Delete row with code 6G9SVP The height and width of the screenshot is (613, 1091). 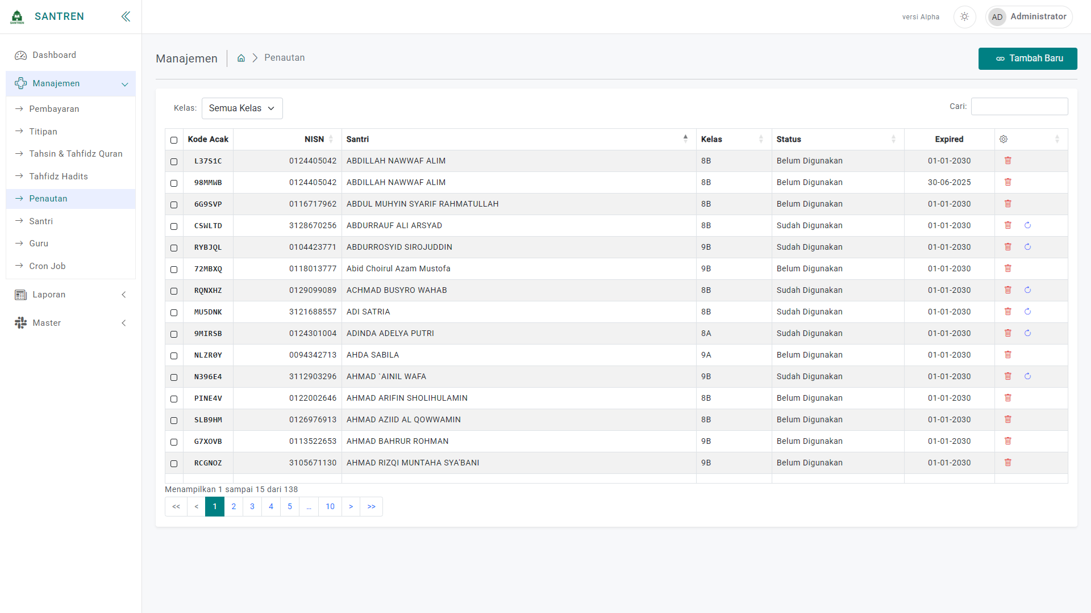coord(1007,204)
